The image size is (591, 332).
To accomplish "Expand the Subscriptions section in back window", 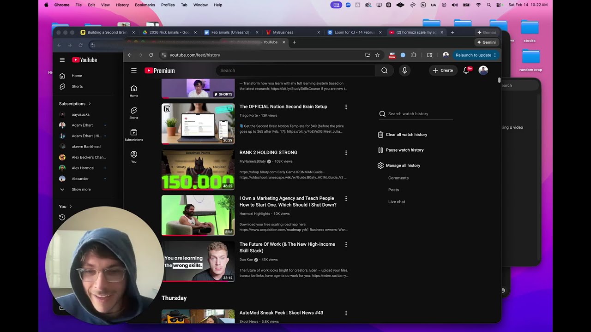I will (75, 104).
